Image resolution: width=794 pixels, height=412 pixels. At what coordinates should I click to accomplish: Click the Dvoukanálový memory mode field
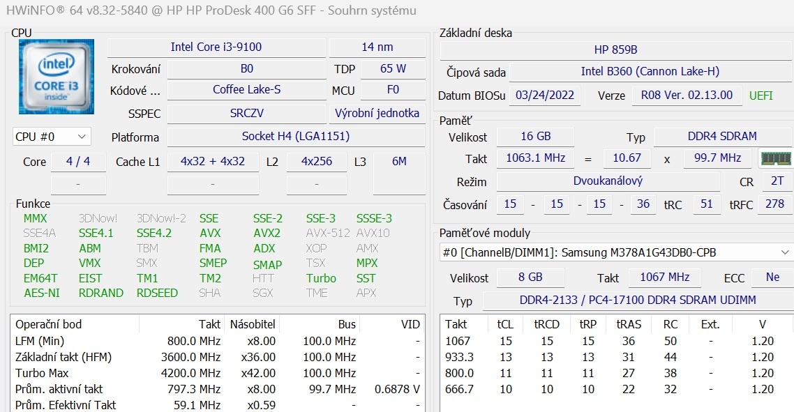(608, 181)
